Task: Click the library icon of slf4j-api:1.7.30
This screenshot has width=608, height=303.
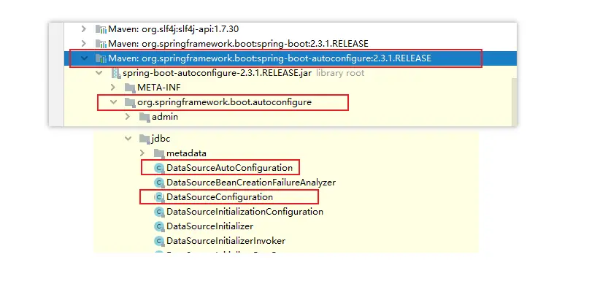Action: pyautogui.click(x=101, y=29)
